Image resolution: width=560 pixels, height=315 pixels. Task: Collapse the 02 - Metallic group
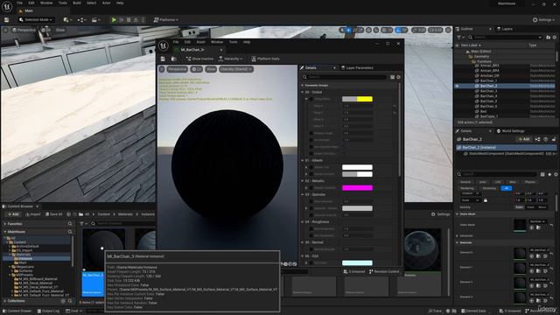303,181
